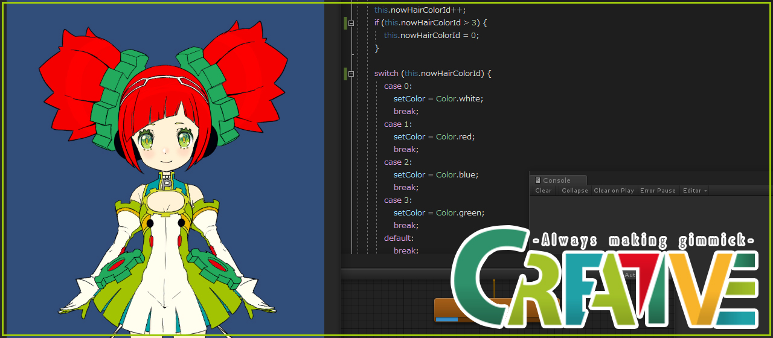Click the blue progress bar on state node
Image resolution: width=773 pixels, height=338 pixels.
click(446, 319)
